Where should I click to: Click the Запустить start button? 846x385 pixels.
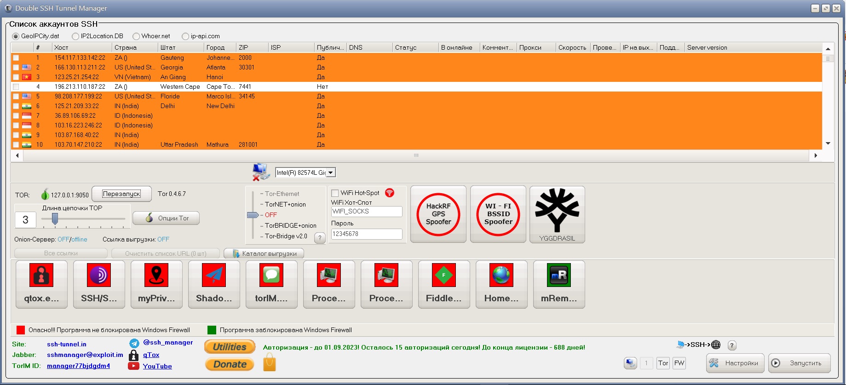point(800,363)
